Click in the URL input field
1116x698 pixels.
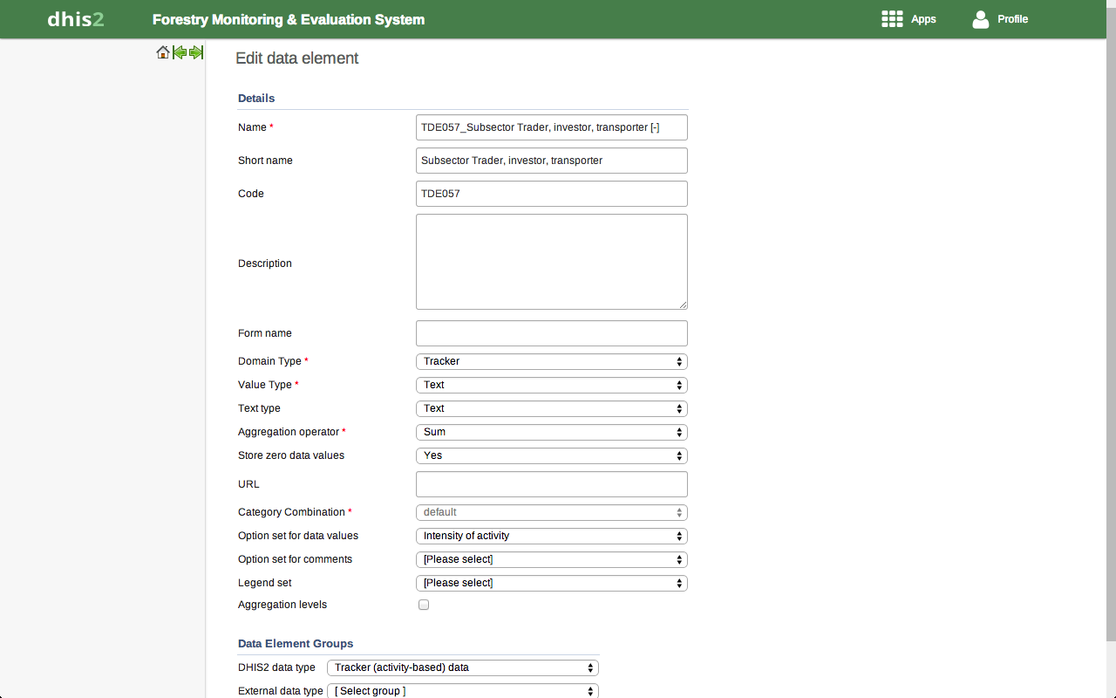pyautogui.click(x=551, y=484)
